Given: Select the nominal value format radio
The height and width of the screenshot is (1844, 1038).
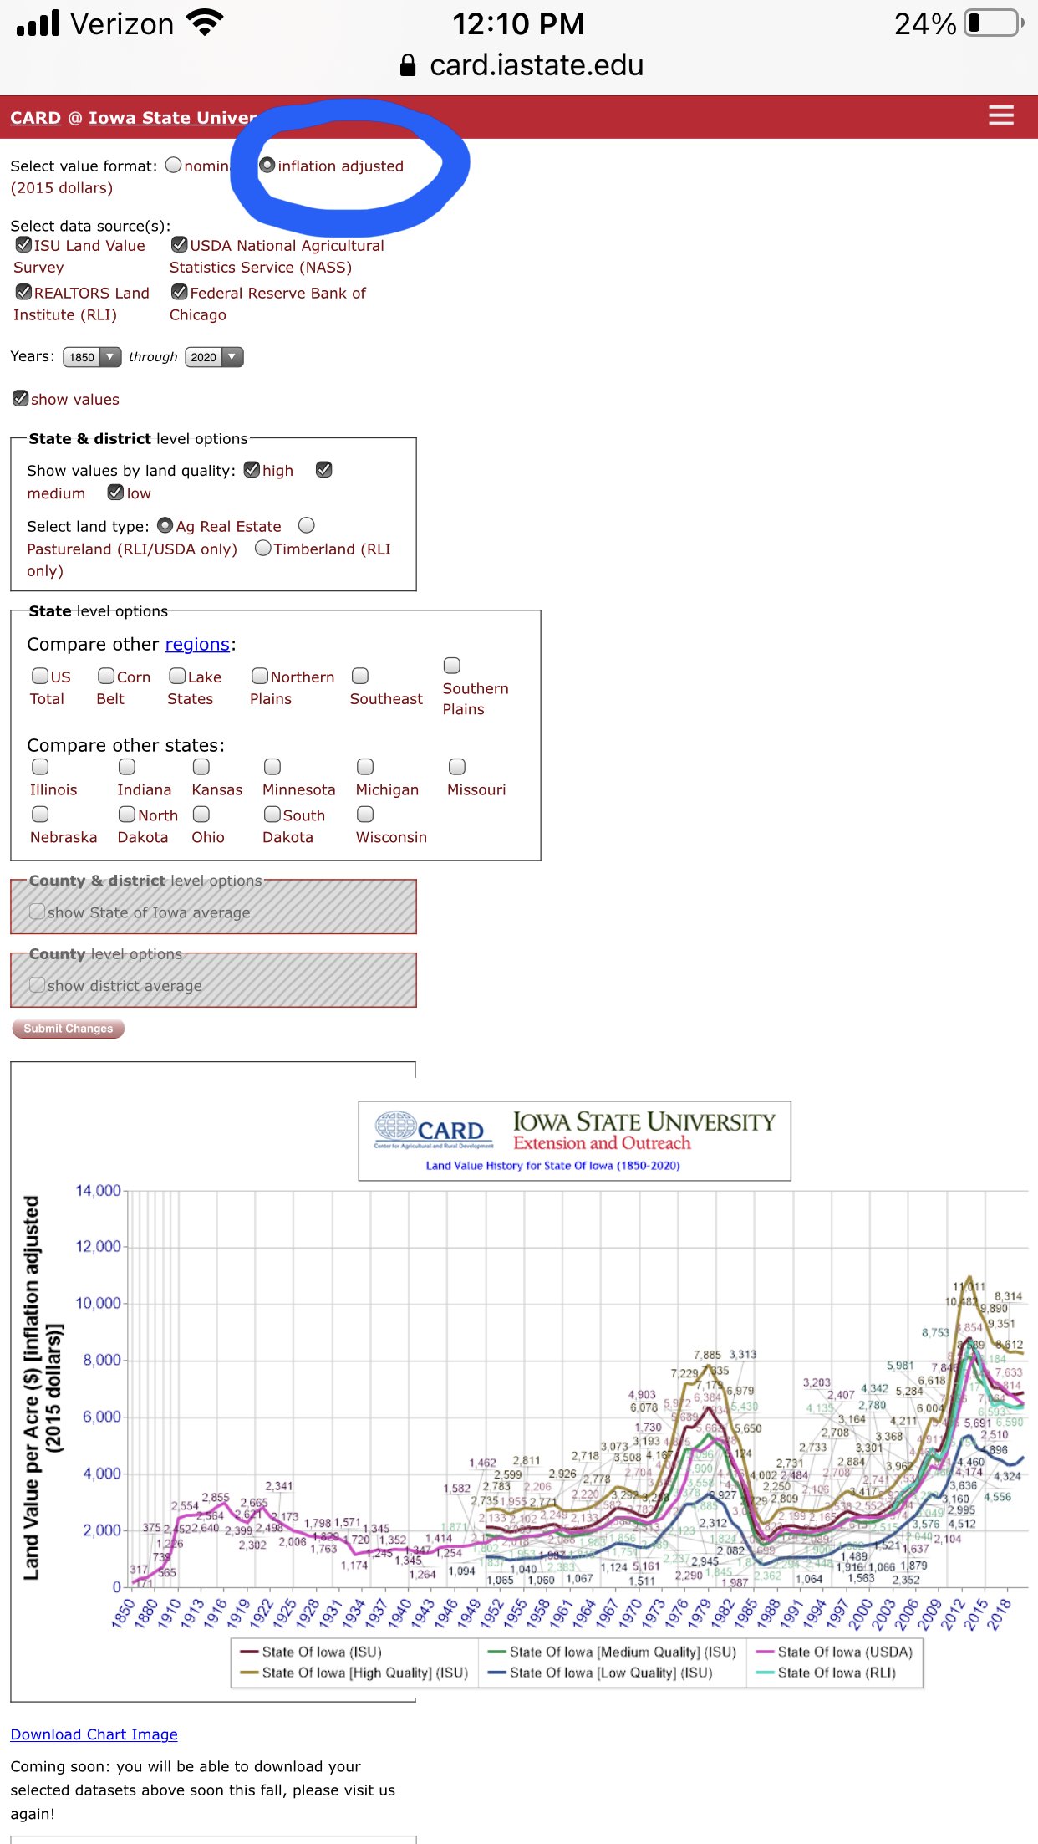Looking at the screenshot, I should [173, 165].
